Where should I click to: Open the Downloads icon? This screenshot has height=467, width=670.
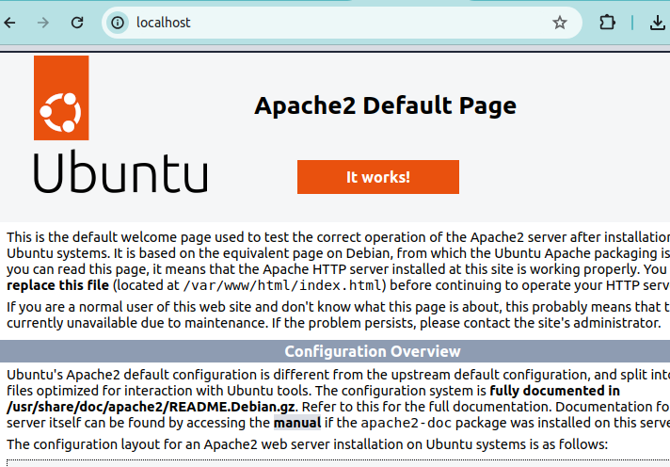(x=658, y=23)
